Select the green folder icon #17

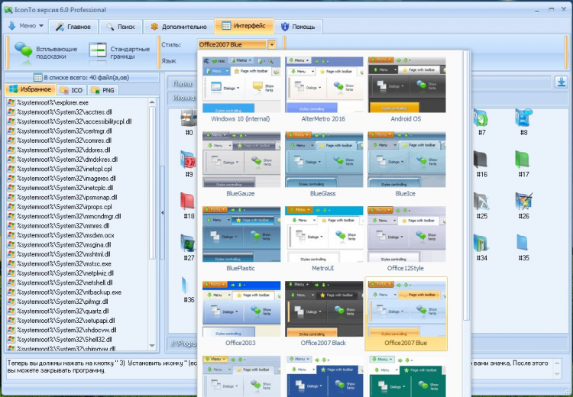click(x=523, y=164)
